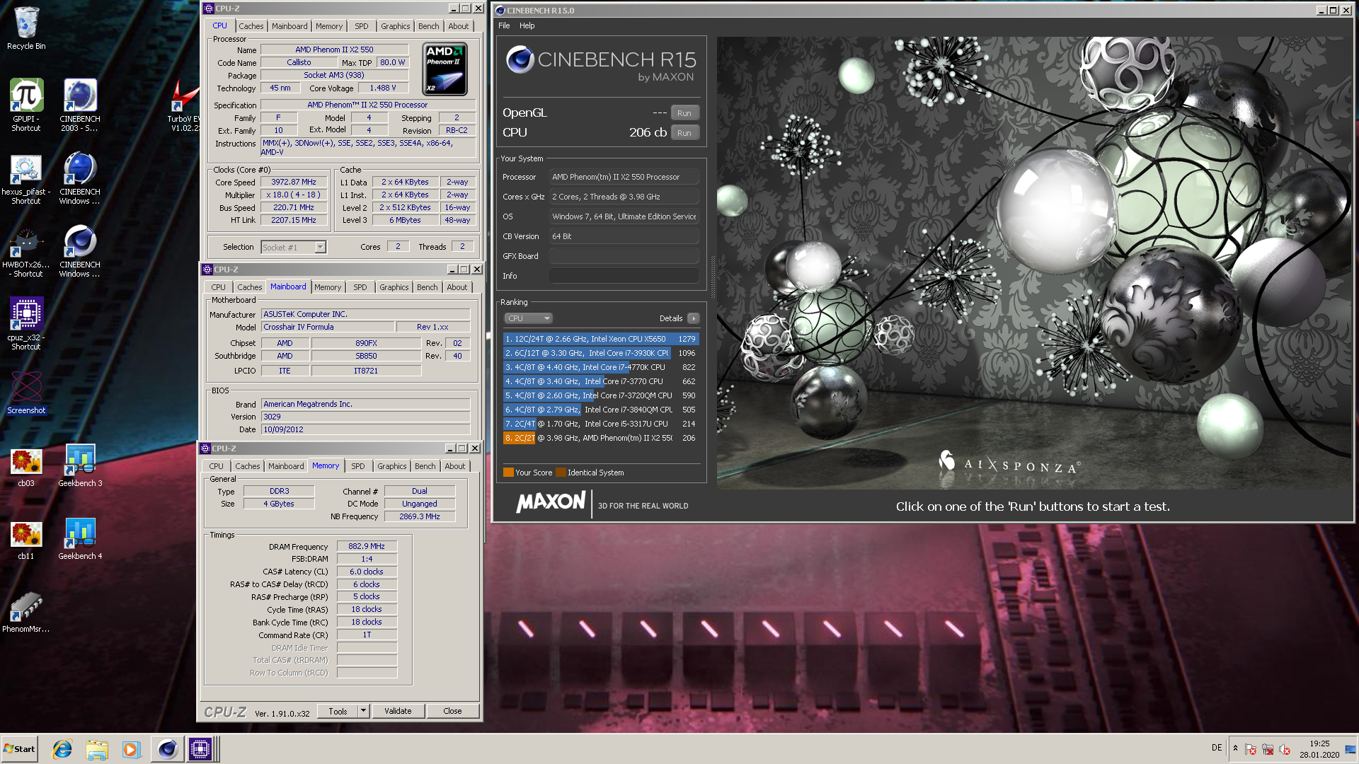
Task: Click the Tools button in CPU-Z
Action: pyautogui.click(x=338, y=711)
